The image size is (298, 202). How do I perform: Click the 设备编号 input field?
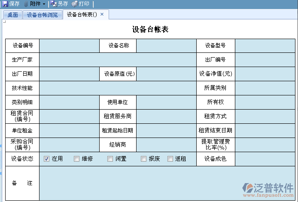[69, 46]
